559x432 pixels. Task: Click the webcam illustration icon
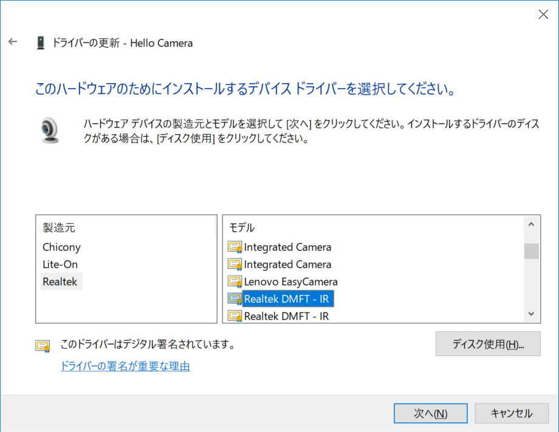[x=50, y=130]
